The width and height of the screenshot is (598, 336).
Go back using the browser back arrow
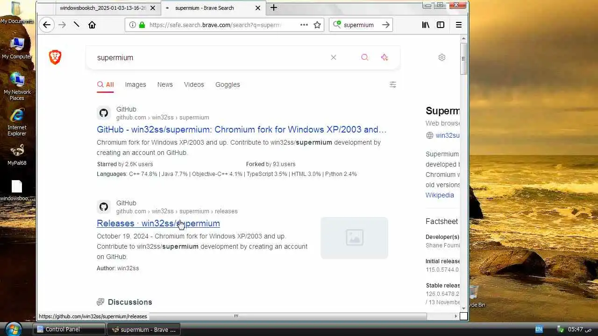point(46,25)
